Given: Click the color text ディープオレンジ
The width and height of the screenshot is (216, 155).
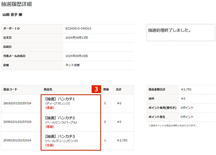Looking at the screenshot, I should pos(57,103).
